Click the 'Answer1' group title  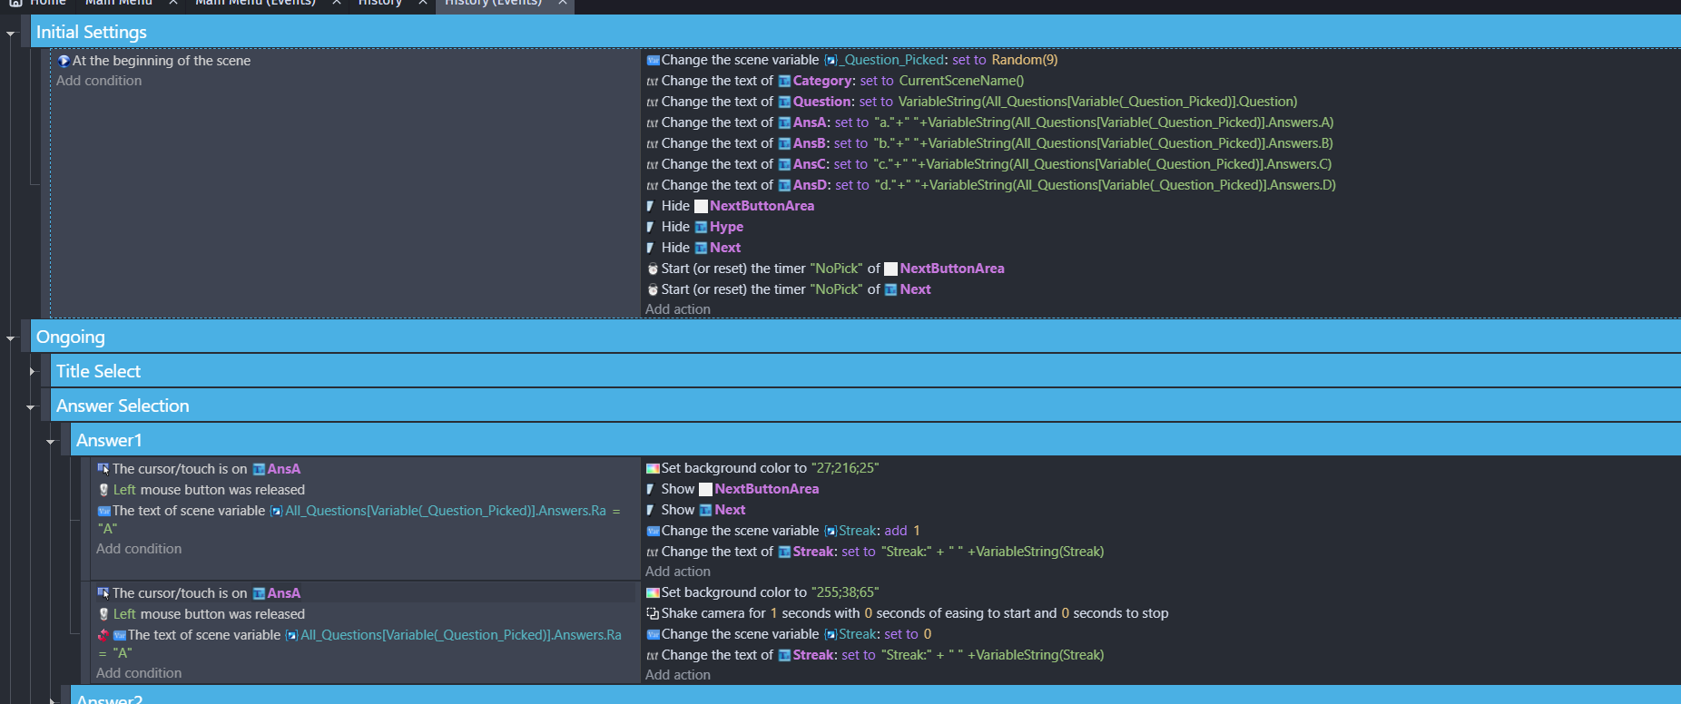pos(109,440)
